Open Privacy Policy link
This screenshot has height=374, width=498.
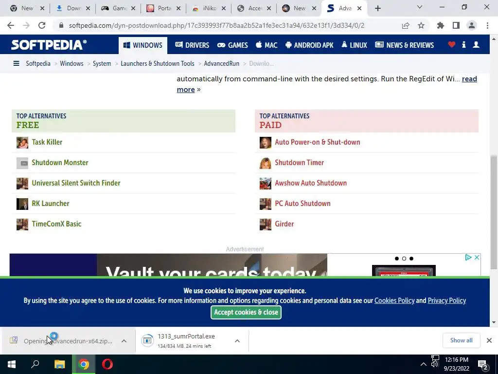point(447,300)
